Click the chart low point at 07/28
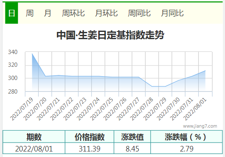 [152, 86]
